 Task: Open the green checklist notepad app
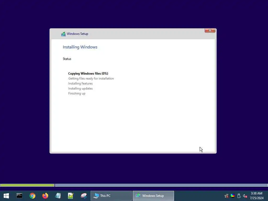pos(71,196)
